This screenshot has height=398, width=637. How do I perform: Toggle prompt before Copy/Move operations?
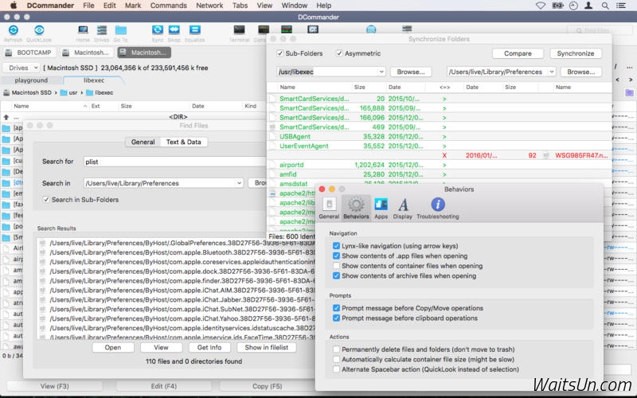tap(336, 308)
